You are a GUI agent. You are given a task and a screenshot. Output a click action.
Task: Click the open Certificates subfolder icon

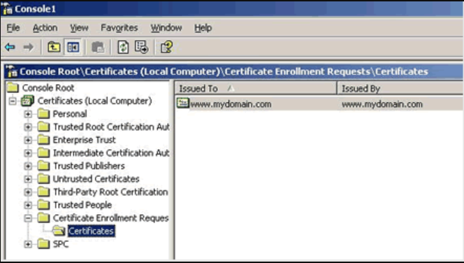59,231
